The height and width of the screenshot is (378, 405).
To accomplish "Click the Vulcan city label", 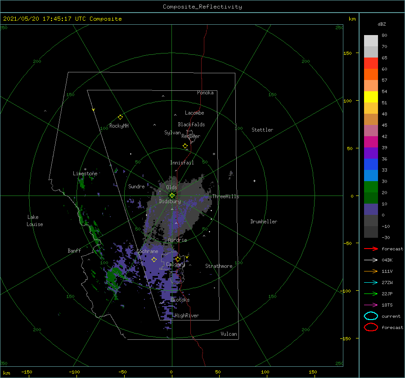I will (229, 334).
